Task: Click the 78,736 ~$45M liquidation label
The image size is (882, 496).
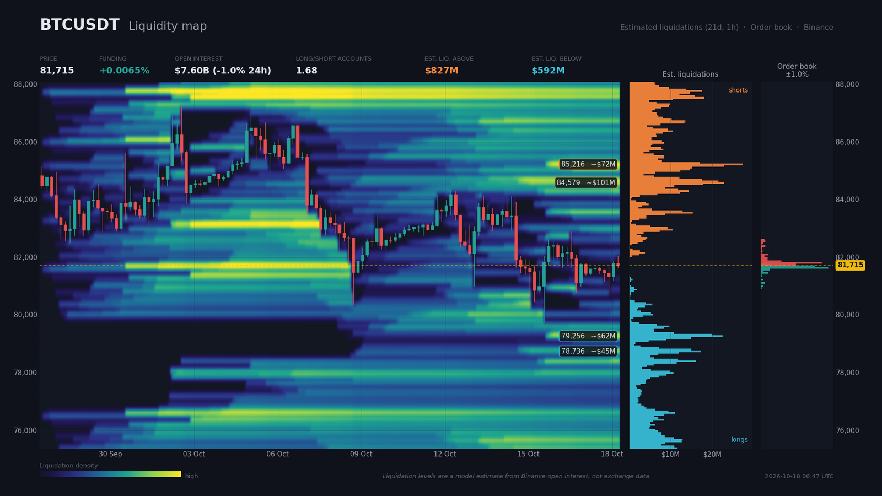Action: point(588,351)
